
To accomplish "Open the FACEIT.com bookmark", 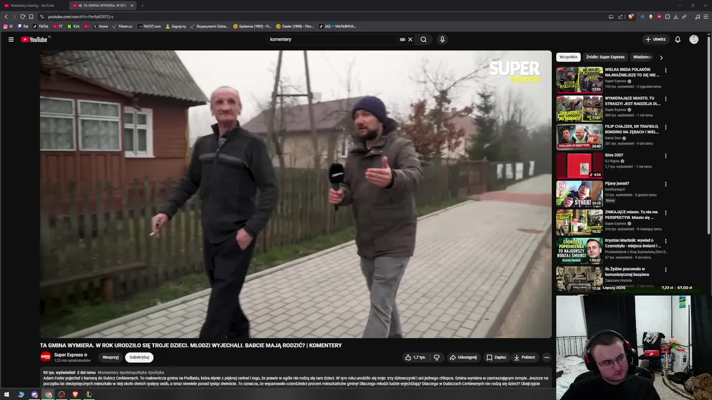I will coord(149,26).
